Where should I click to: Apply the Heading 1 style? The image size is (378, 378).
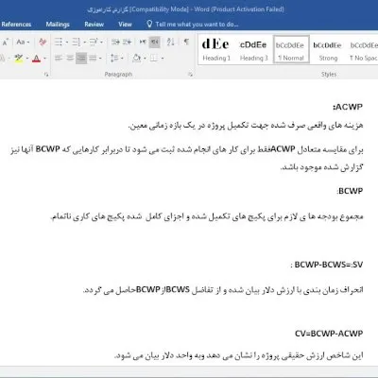click(x=216, y=49)
